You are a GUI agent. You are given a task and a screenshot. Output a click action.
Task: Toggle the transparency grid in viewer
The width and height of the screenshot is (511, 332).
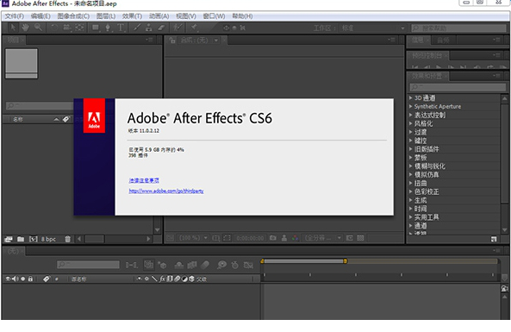360,238
